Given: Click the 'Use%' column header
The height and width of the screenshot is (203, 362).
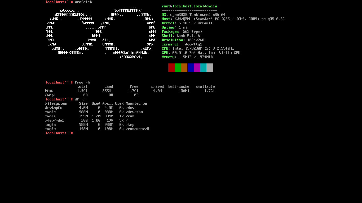Looking at the screenshot, I should click(x=120, y=104).
